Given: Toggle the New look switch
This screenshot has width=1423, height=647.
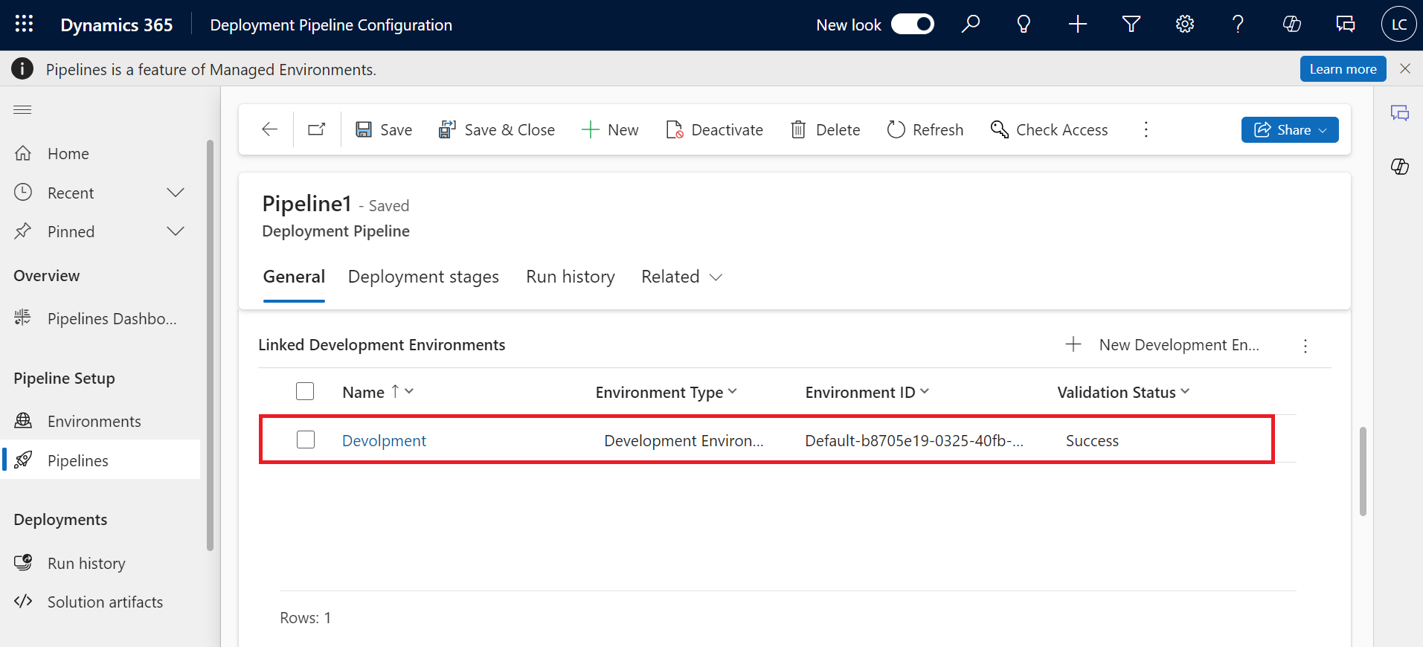Looking at the screenshot, I should pos(912,25).
